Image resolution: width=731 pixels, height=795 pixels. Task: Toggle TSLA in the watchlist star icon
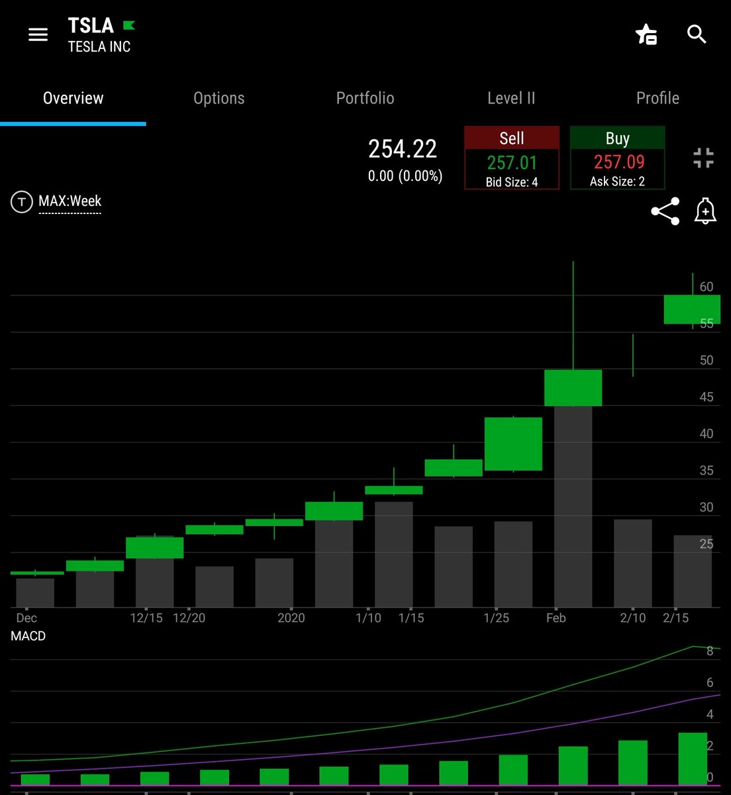[646, 34]
